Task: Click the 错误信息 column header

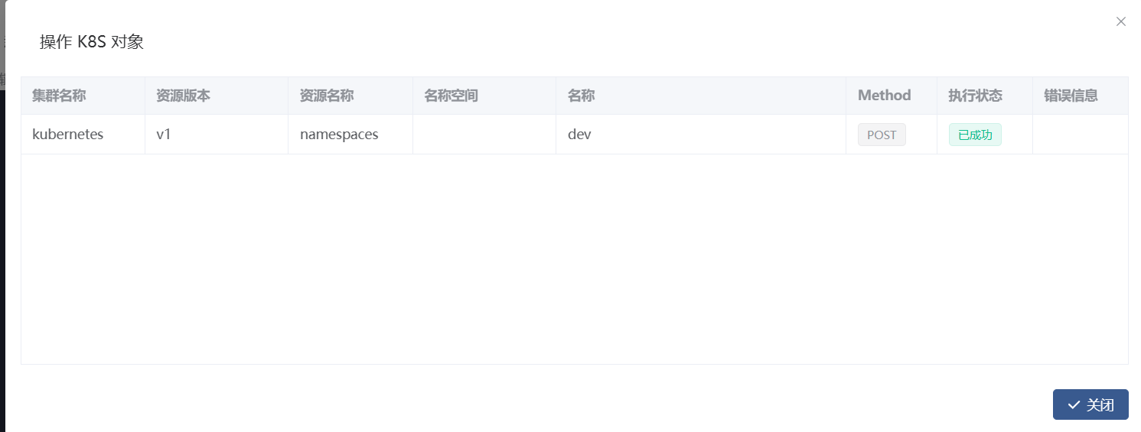Action: [1081, 96]
